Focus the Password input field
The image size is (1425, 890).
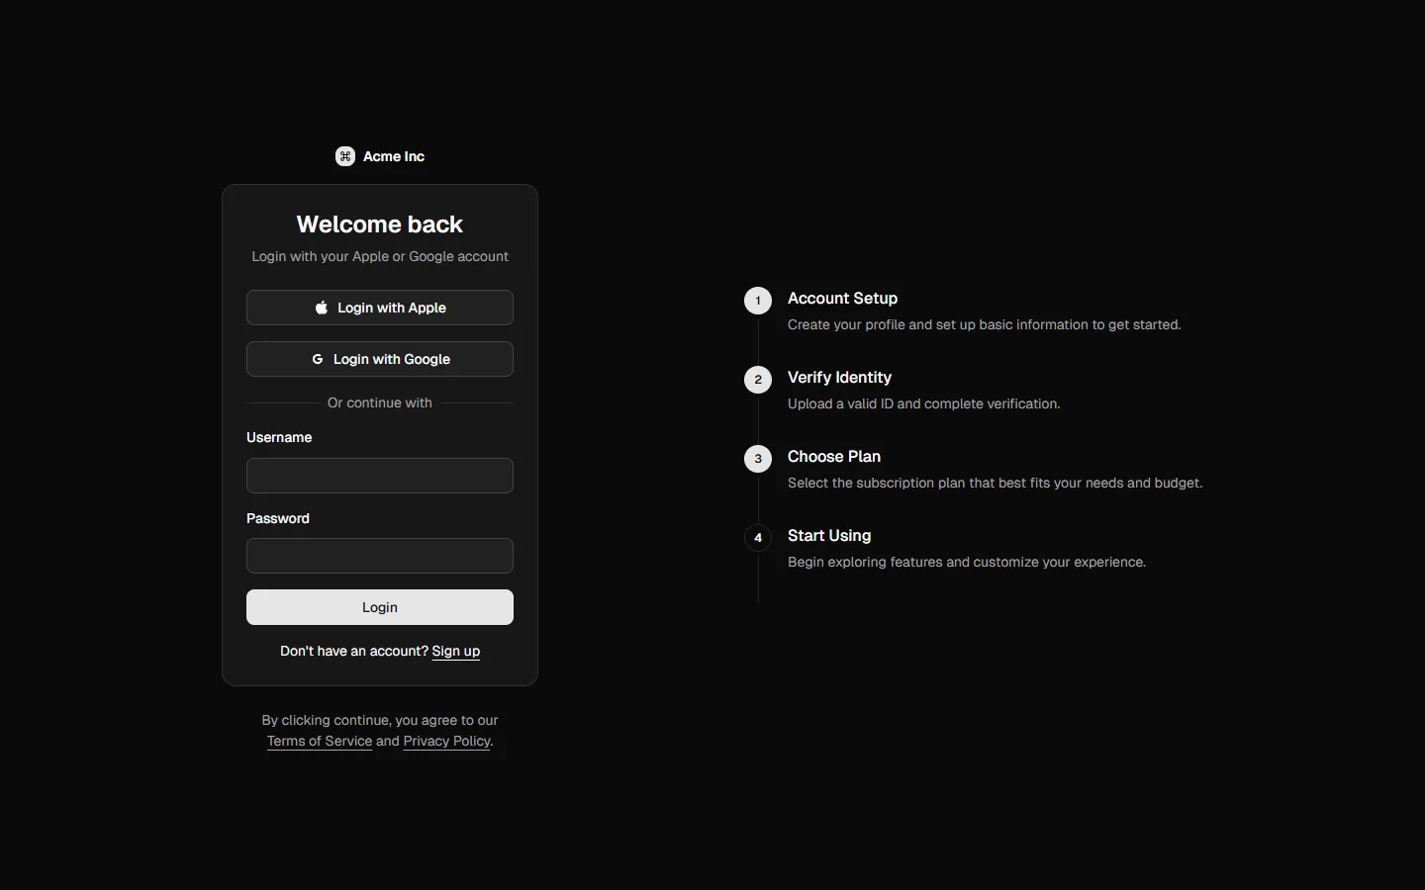[380, 556]
